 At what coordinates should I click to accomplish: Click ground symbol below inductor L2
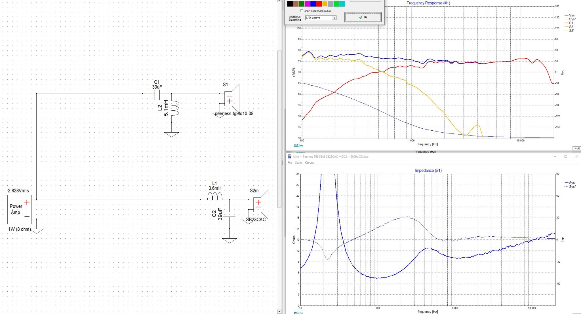pyautogui.click(x=171, y=134)
